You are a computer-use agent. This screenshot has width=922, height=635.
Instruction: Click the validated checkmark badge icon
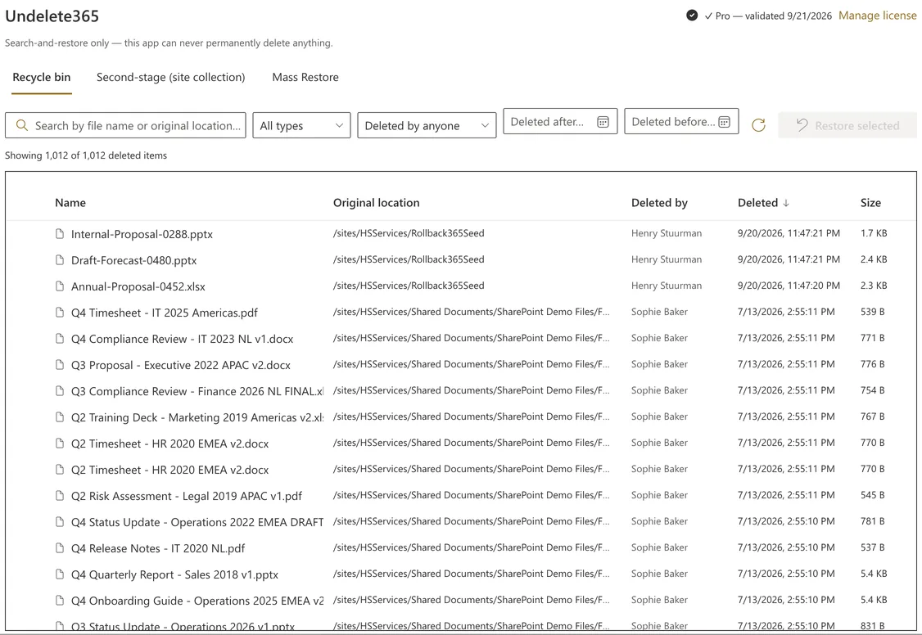pyautogui.click(x=692, y=16)
